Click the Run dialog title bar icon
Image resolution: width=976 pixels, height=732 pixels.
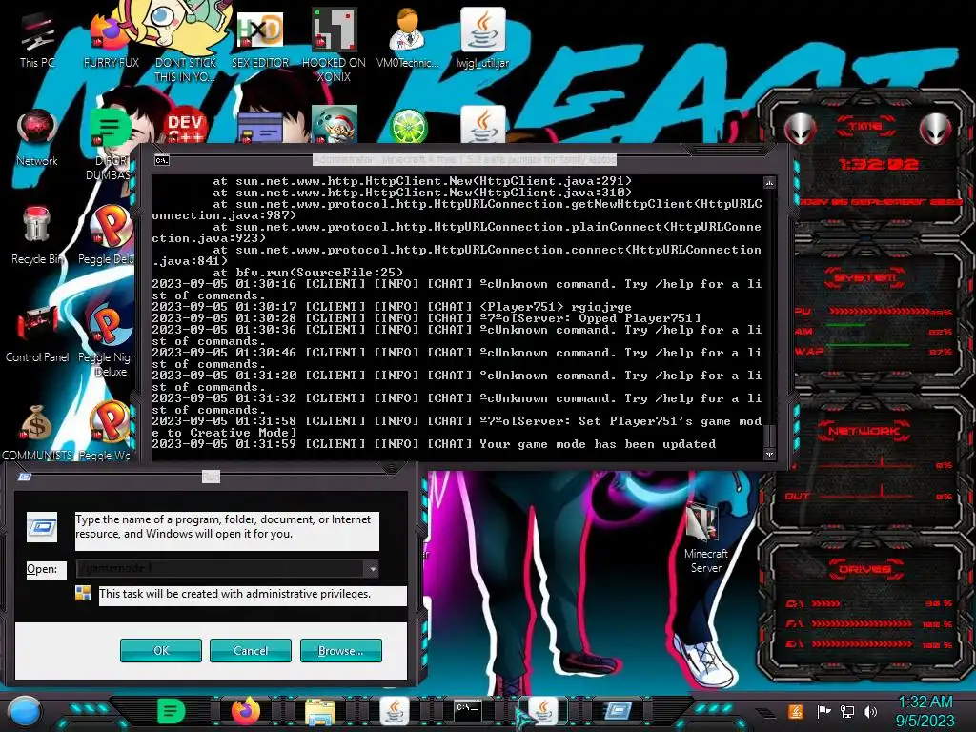pyautogui.click(x=24, y=477)
